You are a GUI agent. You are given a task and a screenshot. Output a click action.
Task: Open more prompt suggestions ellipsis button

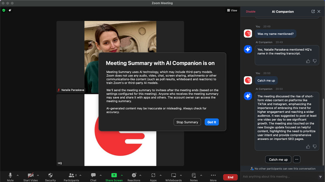tap(297, 159)
